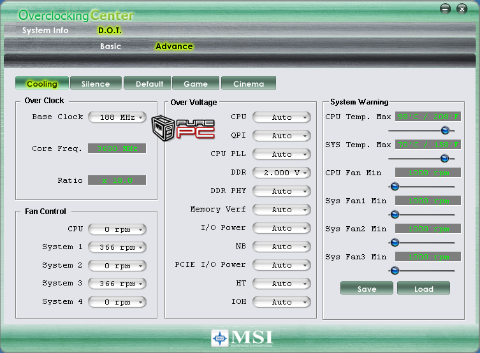Open the CPU fan rpm dropdown
Viewport: 480px width, 353px height.
pos(117,229)
